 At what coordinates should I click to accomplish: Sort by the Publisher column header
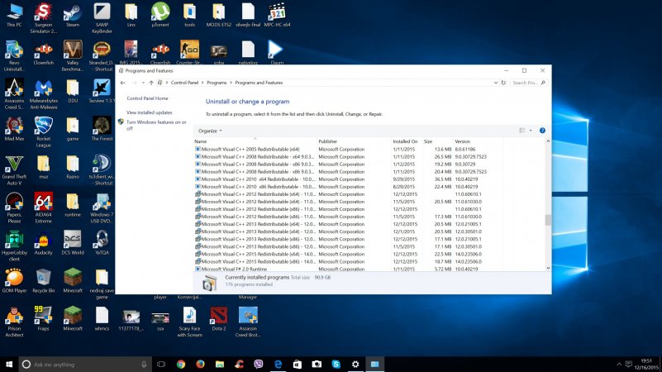[x=354, y=141]
